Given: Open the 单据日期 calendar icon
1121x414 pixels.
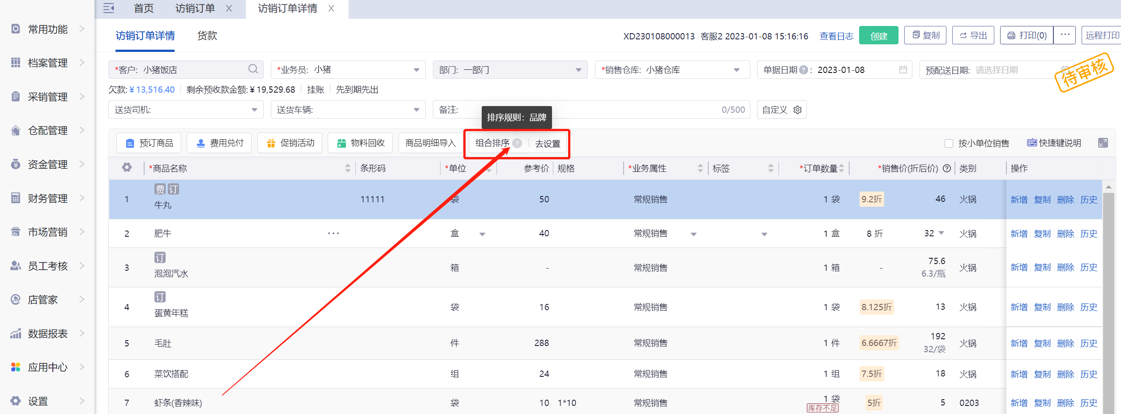Looking at the screenshot, I should point(903,70).
